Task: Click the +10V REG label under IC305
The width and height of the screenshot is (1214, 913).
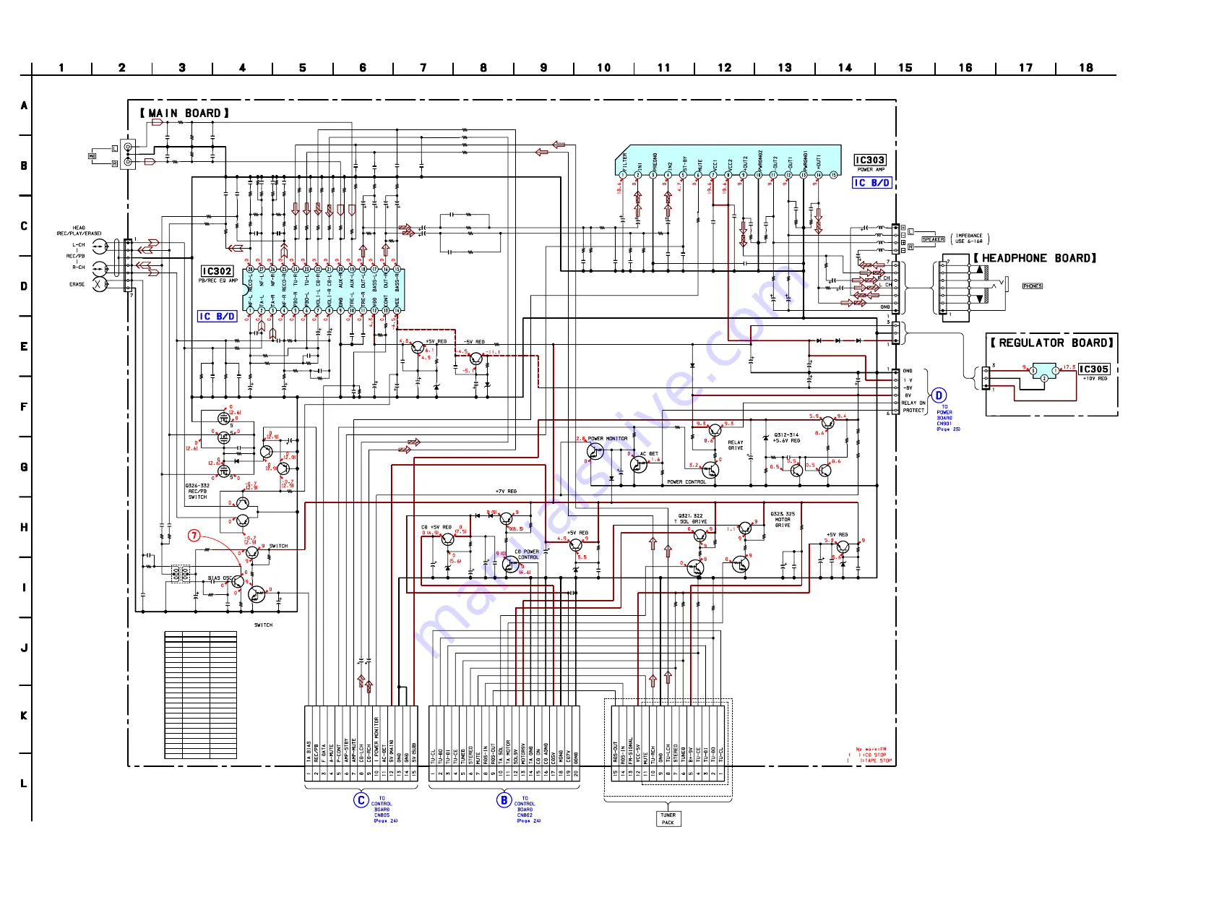Action: pos(1095,379)
